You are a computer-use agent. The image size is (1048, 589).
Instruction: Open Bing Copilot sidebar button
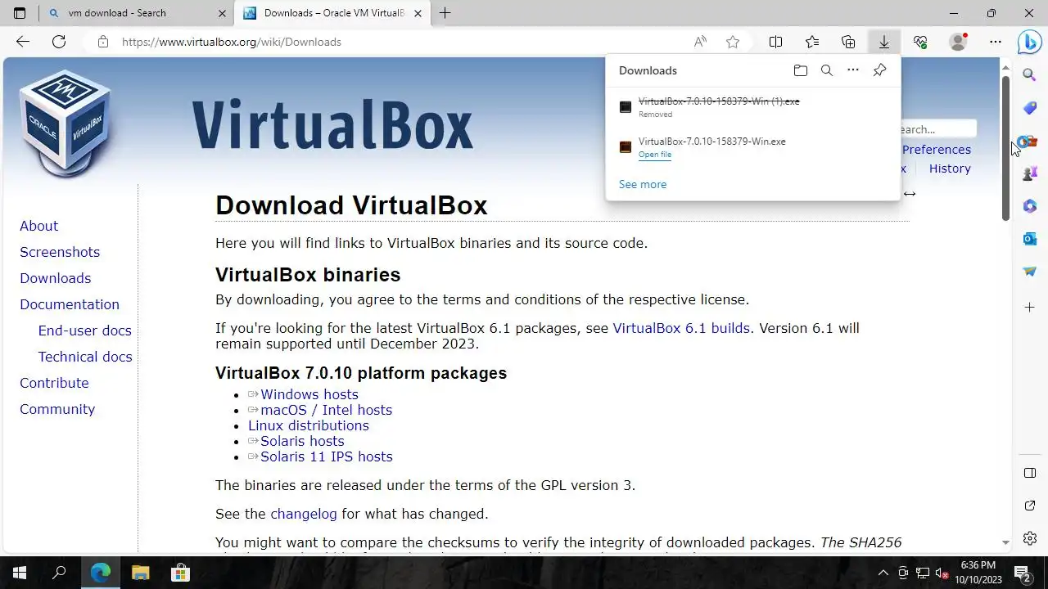(1030, 42)
